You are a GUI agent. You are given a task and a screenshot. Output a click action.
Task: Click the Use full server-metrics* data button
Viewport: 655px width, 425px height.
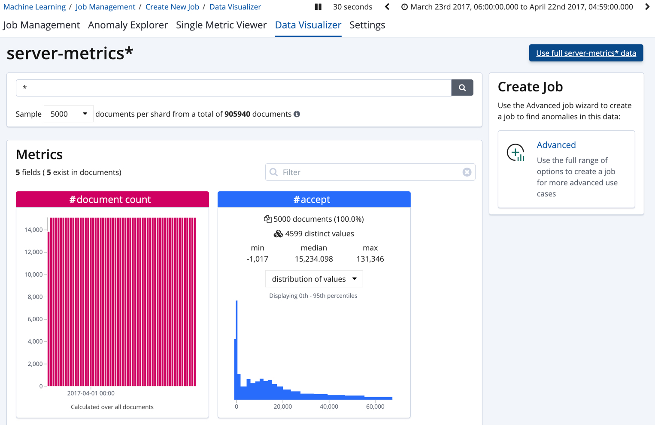[586, 53]
